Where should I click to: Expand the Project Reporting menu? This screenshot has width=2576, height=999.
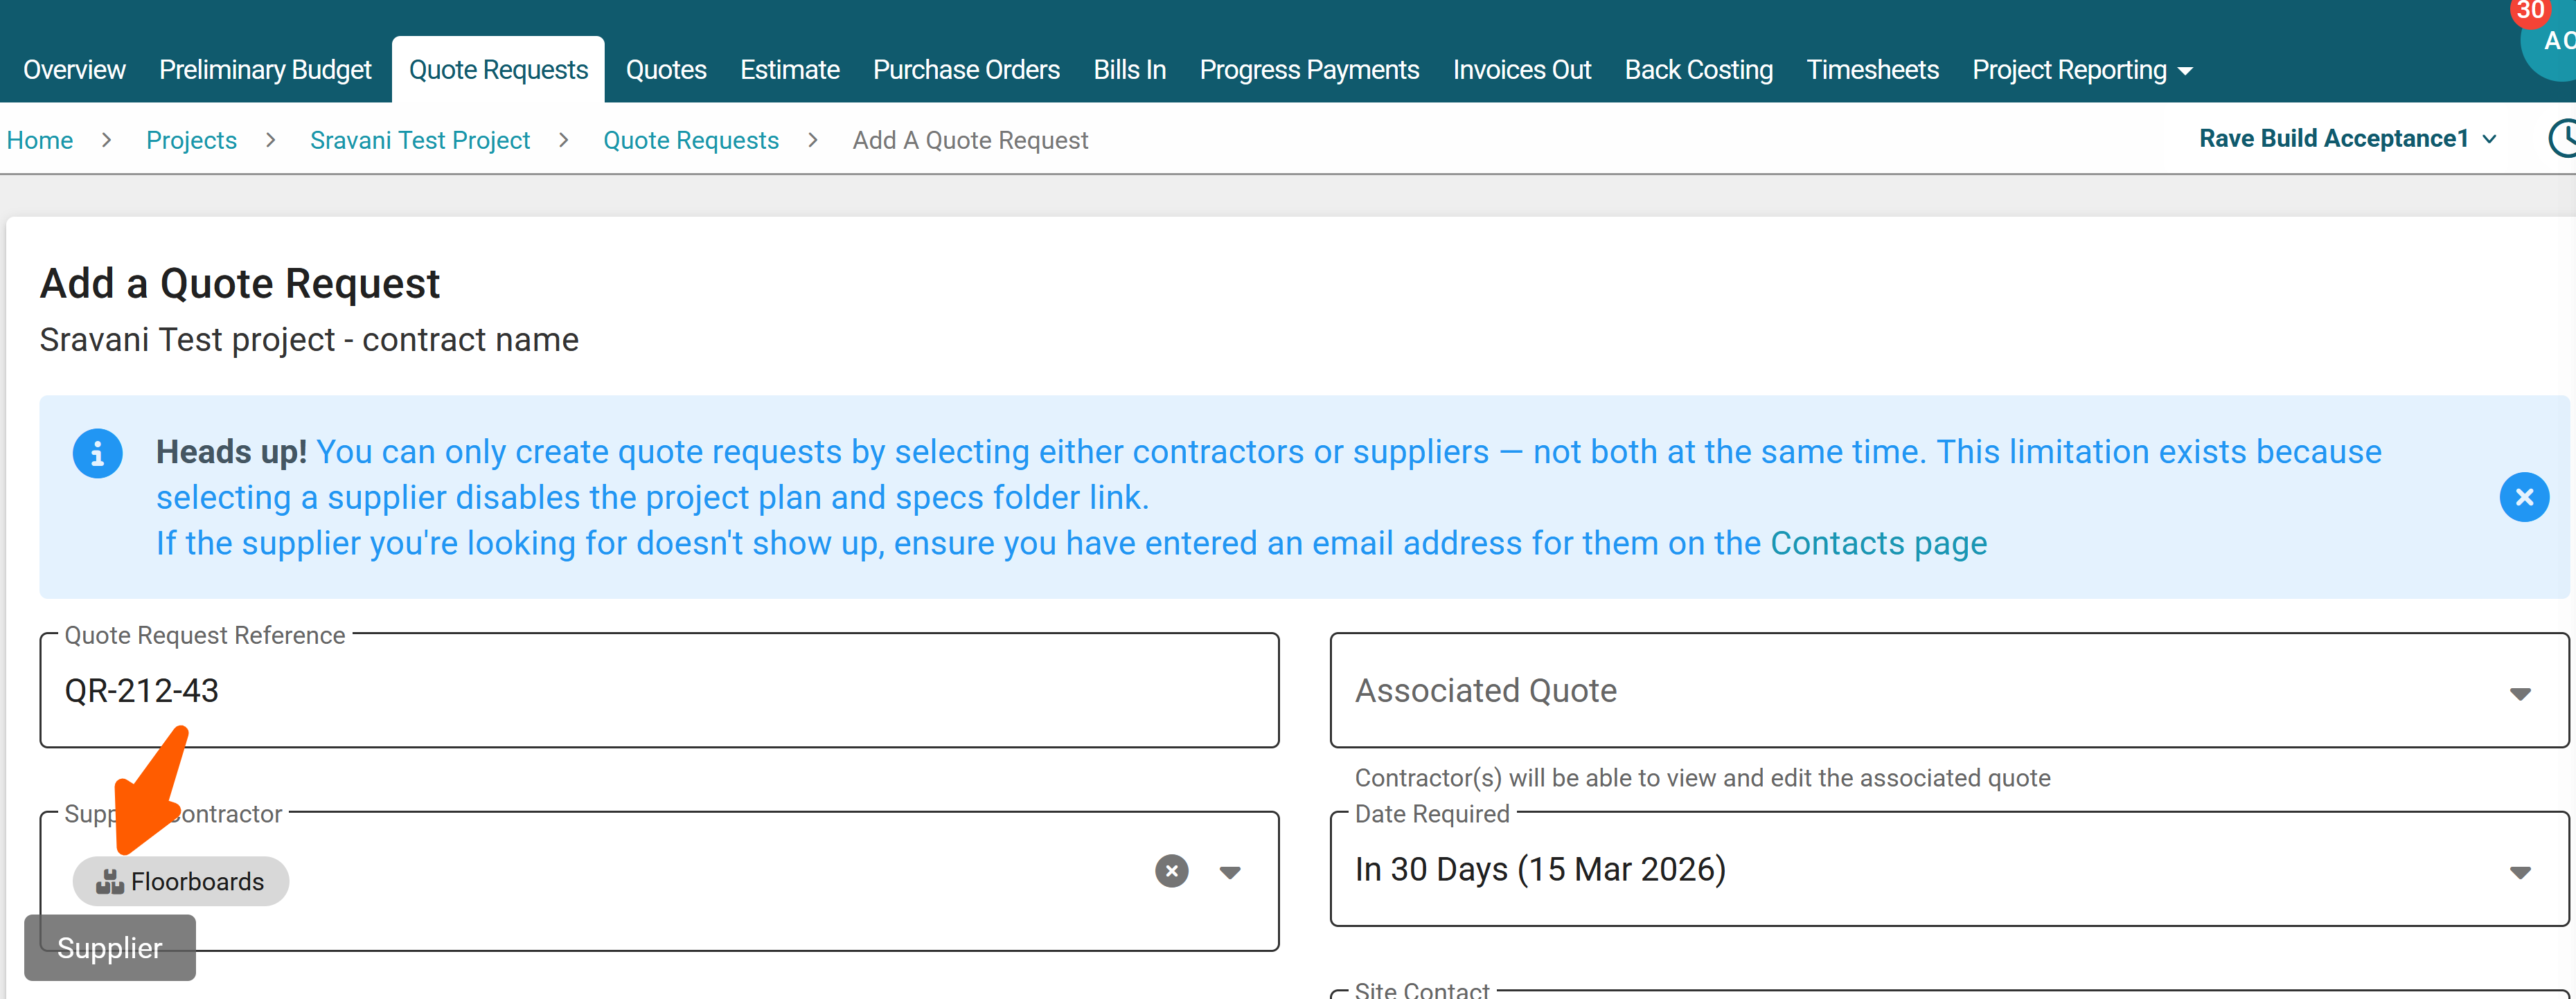(2081, 70)
